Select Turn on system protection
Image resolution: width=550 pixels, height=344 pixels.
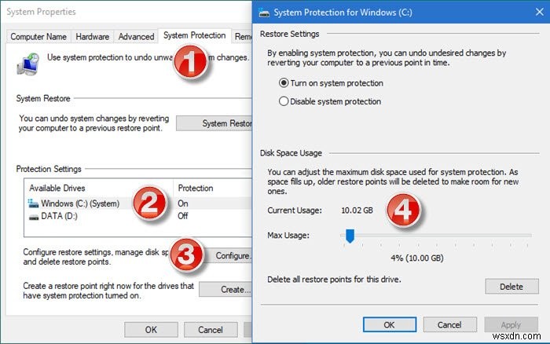[x=284, y=83]
